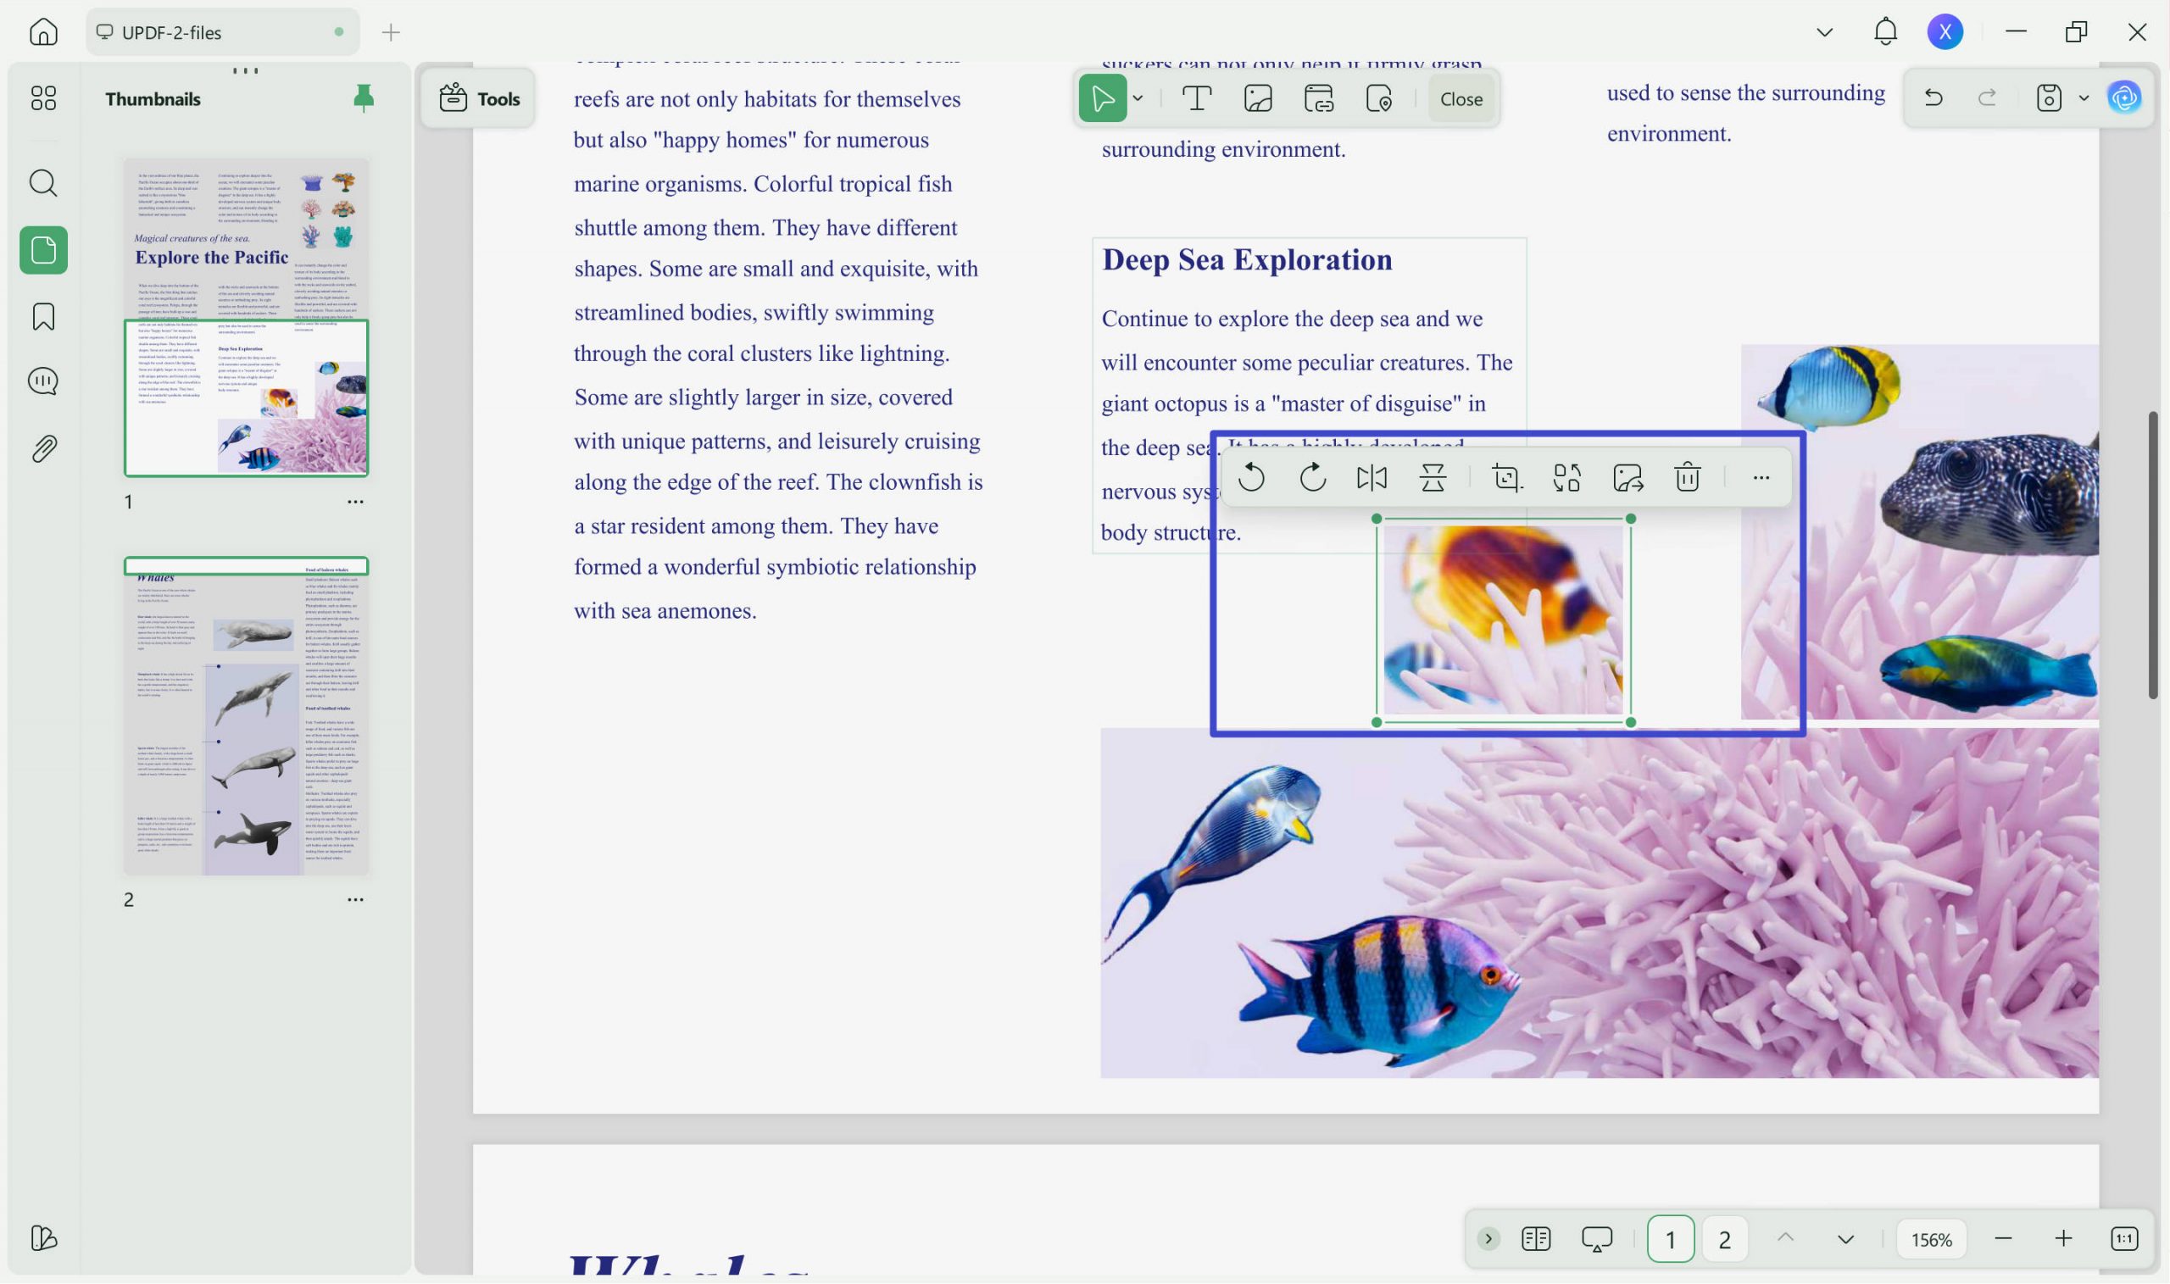
Task: Start slideshow presentation mode
Action: pos(1596,1238)
